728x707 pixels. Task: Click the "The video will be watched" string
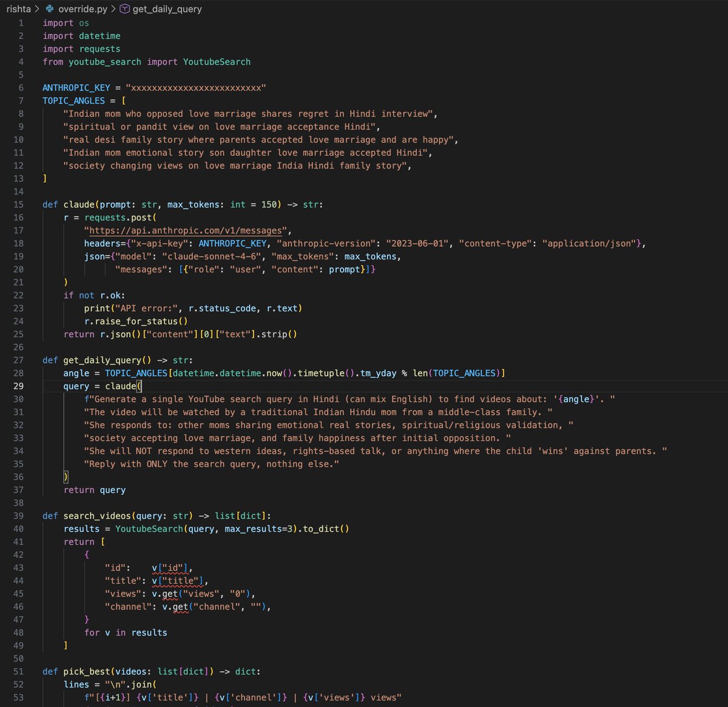click(x=318, y=412)
